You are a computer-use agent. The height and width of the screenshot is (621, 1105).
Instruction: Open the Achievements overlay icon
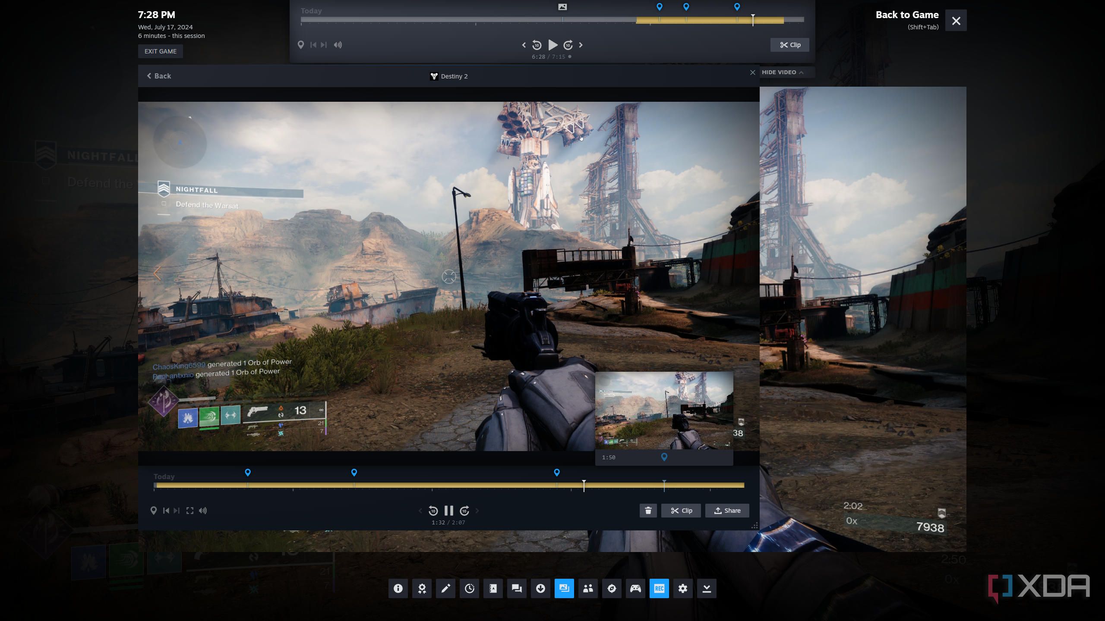422,588
